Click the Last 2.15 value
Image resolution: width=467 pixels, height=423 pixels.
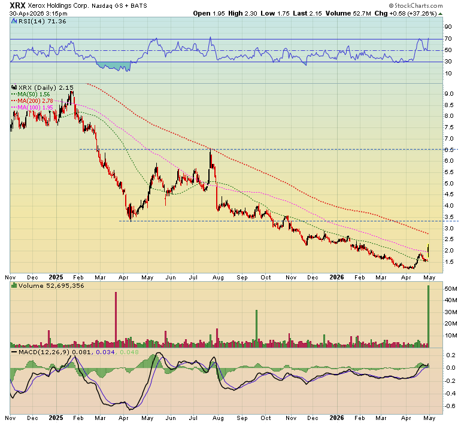307,13
